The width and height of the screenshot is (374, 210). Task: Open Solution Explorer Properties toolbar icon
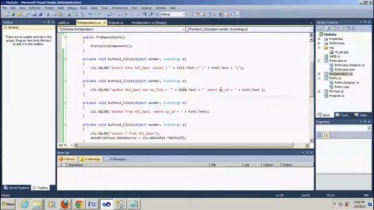click(x=320, y=29)
